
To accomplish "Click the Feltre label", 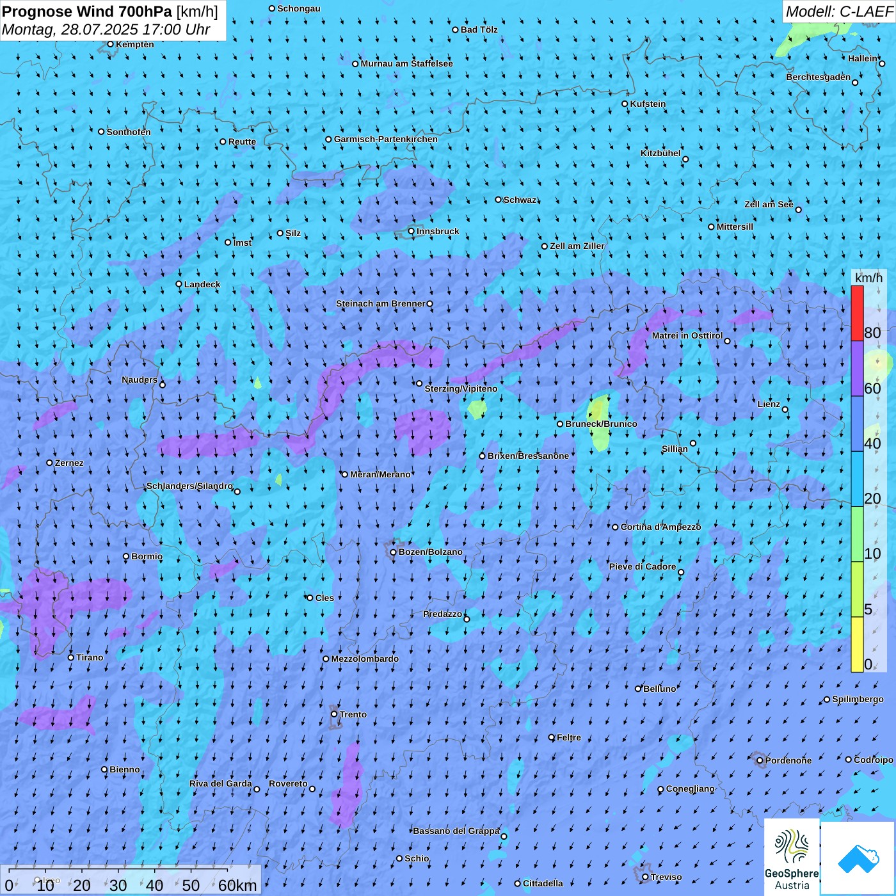I will 569,737.
